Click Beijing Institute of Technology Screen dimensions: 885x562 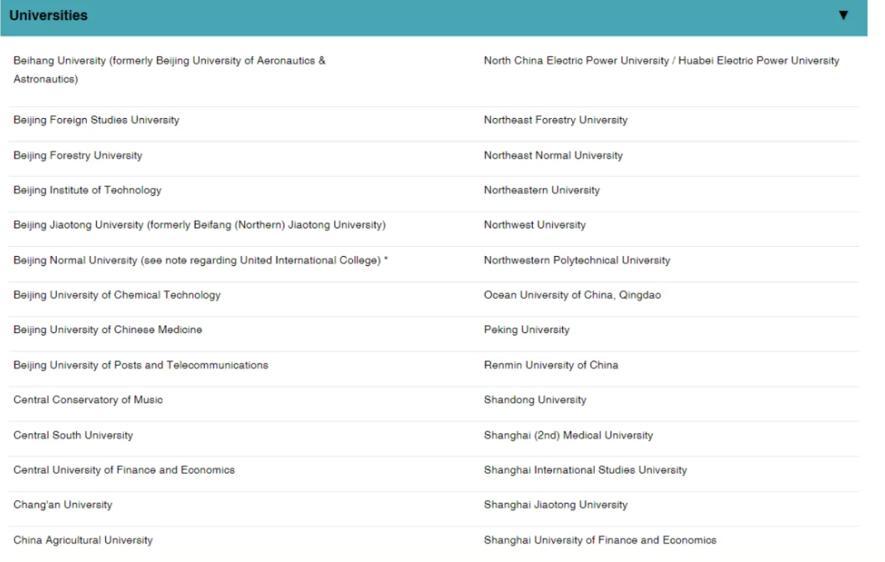coord(88,191)
